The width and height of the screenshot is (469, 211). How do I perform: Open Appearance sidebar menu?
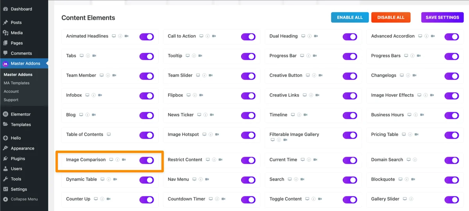tap(24, 148)
